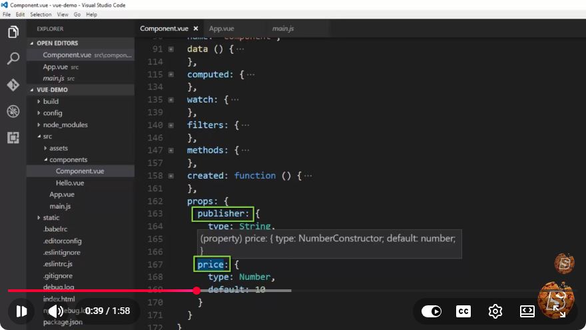The height and width of the screenshot is (330, 586).
Task: Open the .babelrc file
Action: 81,229
